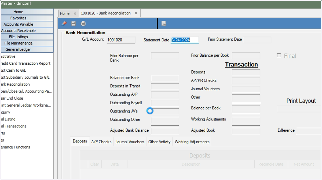The height and width of the screenshot is (180, 322).
Task: Switch to the Journal Vouchers tab
Action: tap(130, 142)
